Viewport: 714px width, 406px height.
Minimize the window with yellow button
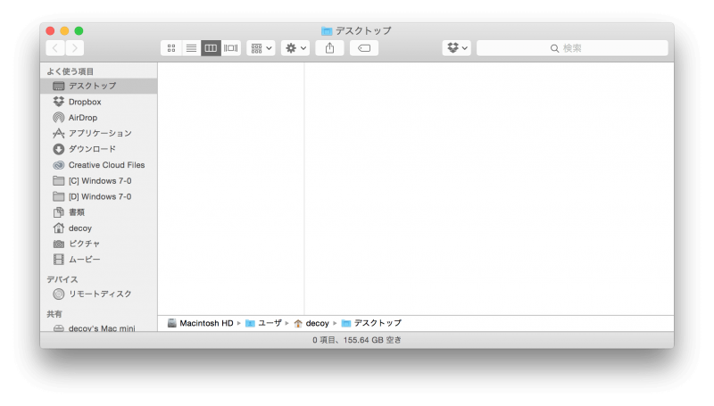click(x=64, y=31)
